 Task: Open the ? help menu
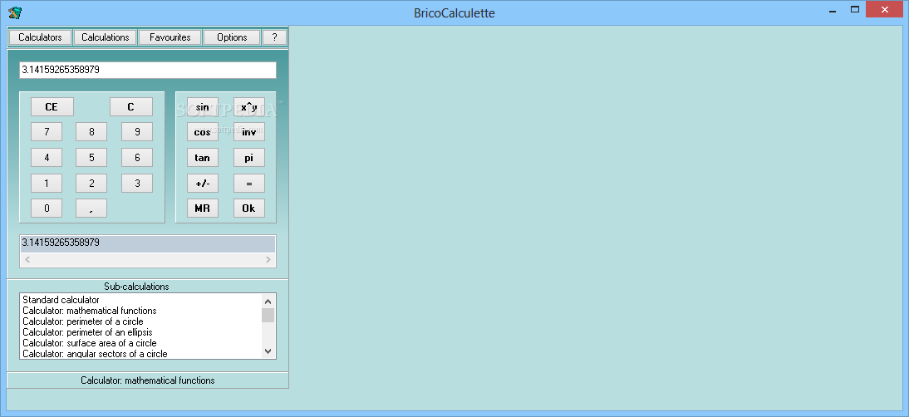[x=274, y=37]
